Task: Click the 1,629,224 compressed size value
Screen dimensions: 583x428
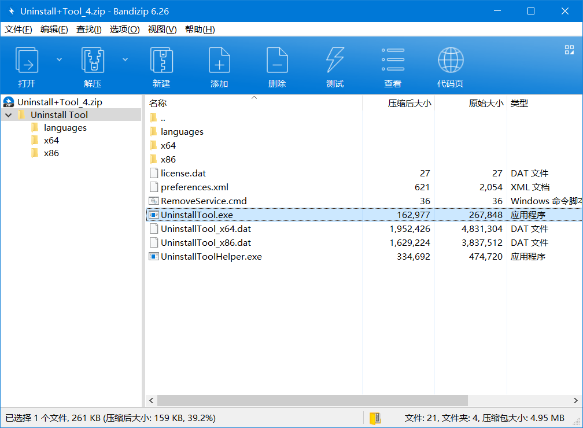Action: (x=409, y=242)
